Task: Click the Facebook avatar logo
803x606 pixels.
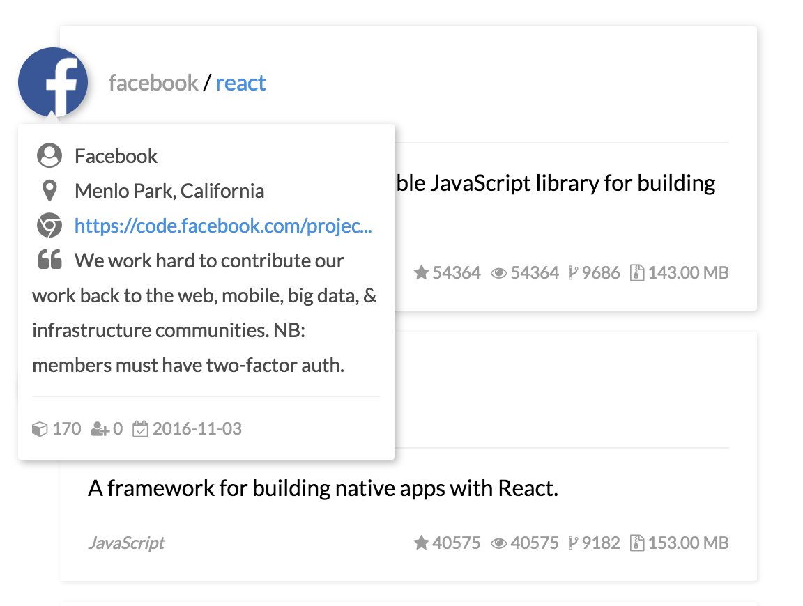Action: 53,82
